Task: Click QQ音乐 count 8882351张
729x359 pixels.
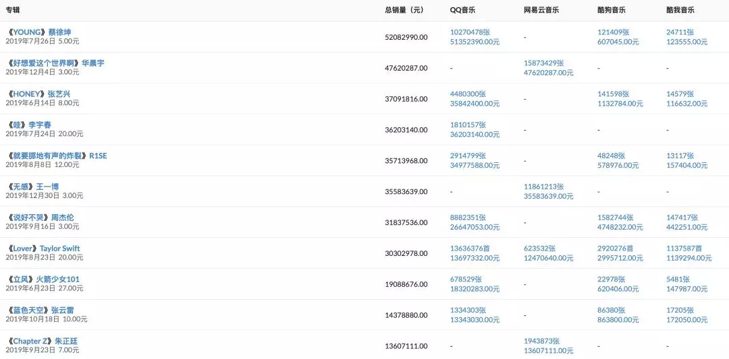Action: [x=468, y=218]
